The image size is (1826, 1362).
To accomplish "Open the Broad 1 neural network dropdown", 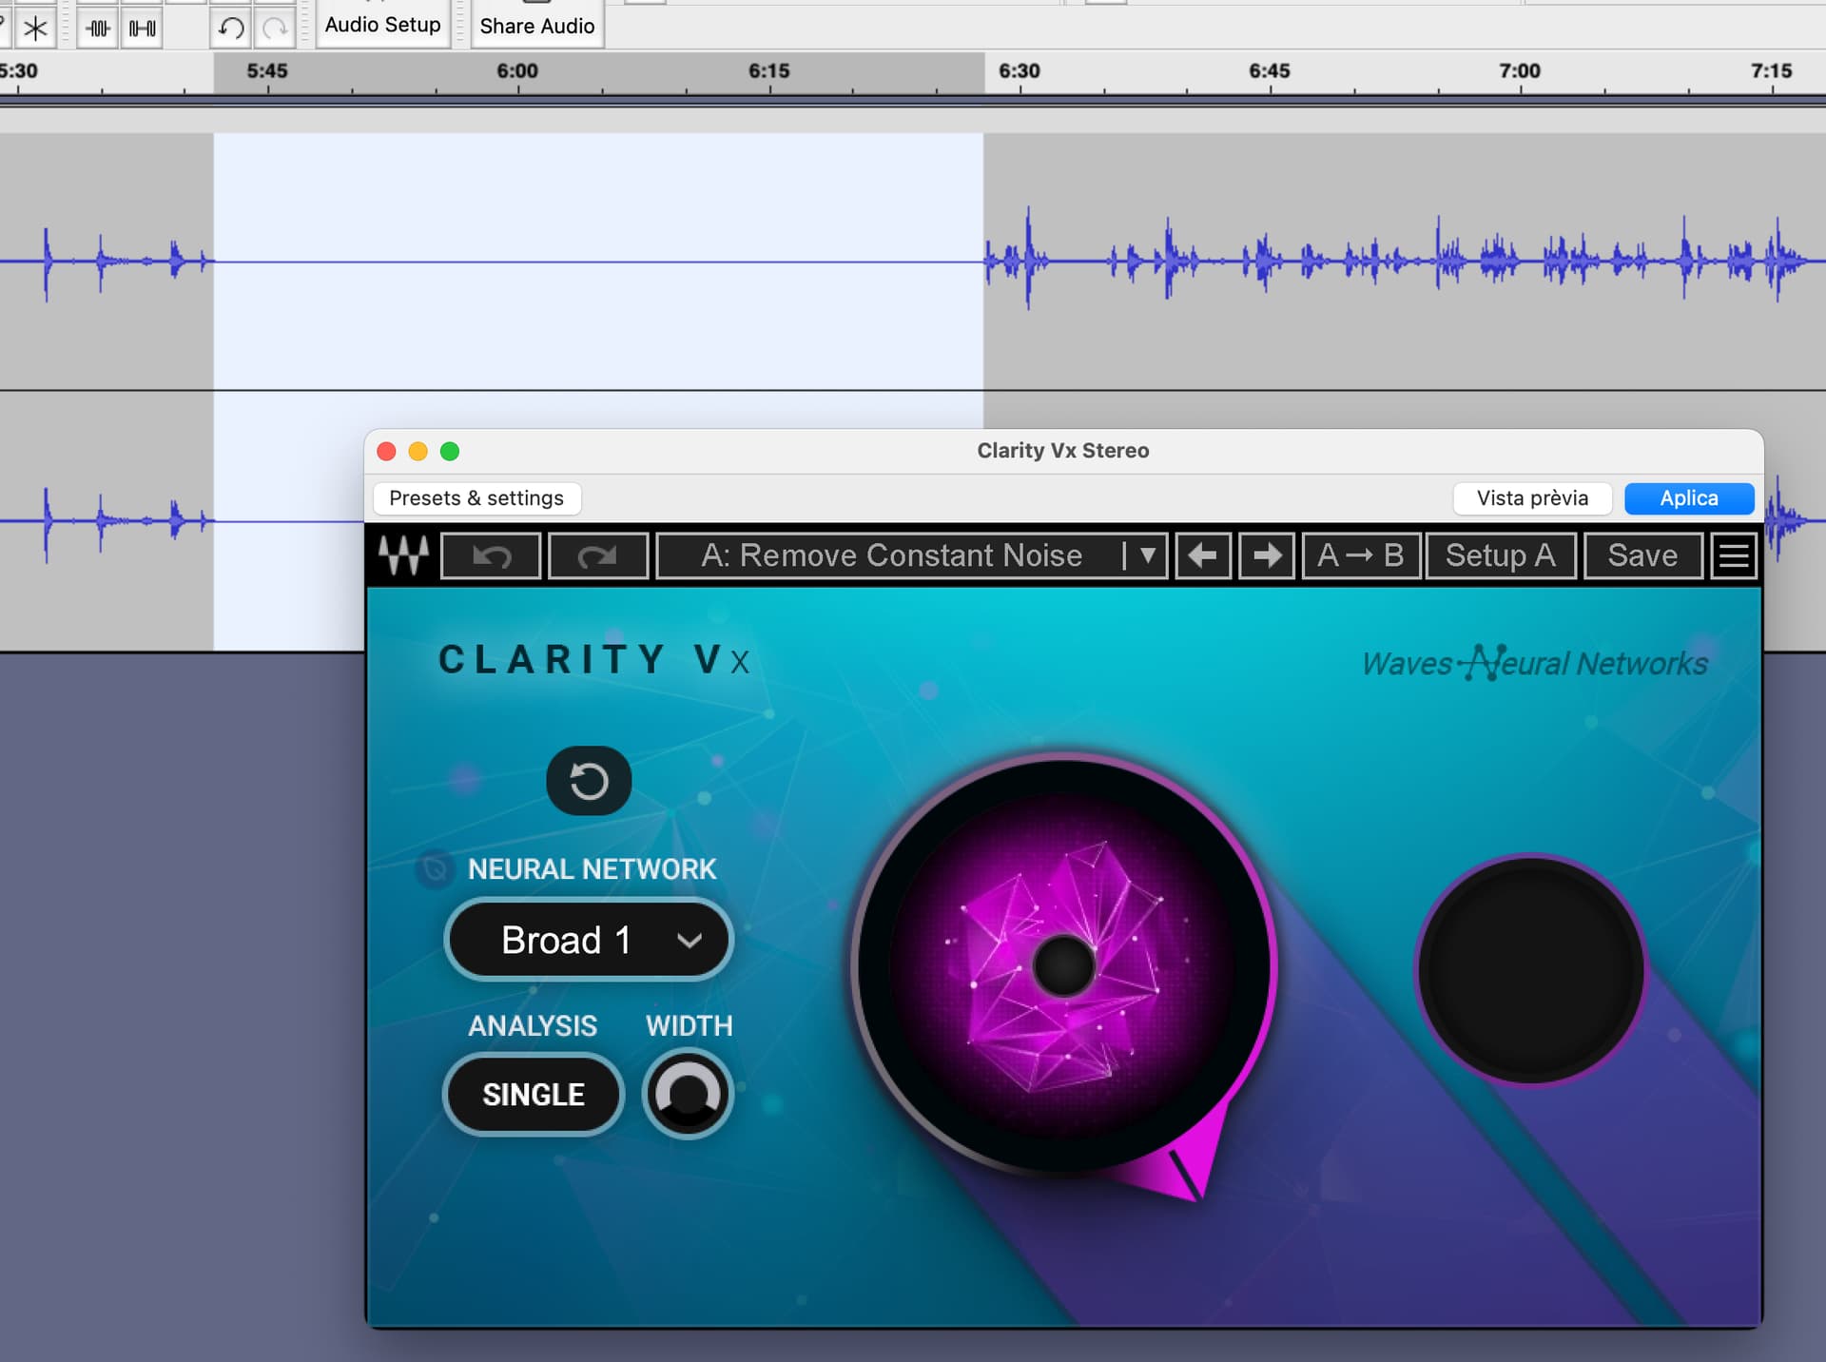I will coord(589,941).
